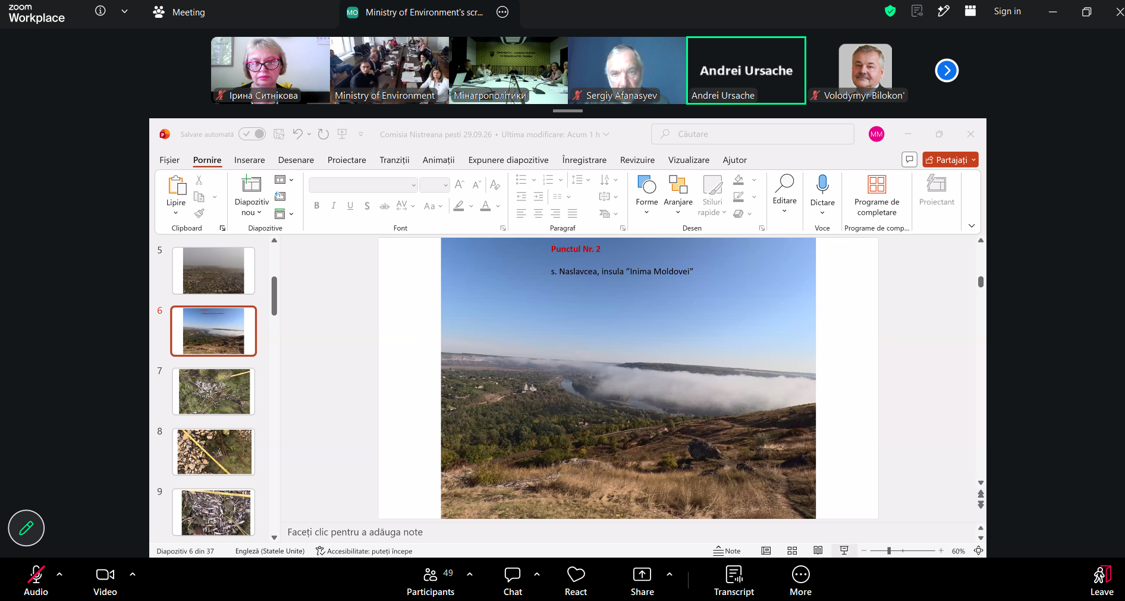
Task: Select slide 7 thumbnail in the panel
Action: (213, 391)
